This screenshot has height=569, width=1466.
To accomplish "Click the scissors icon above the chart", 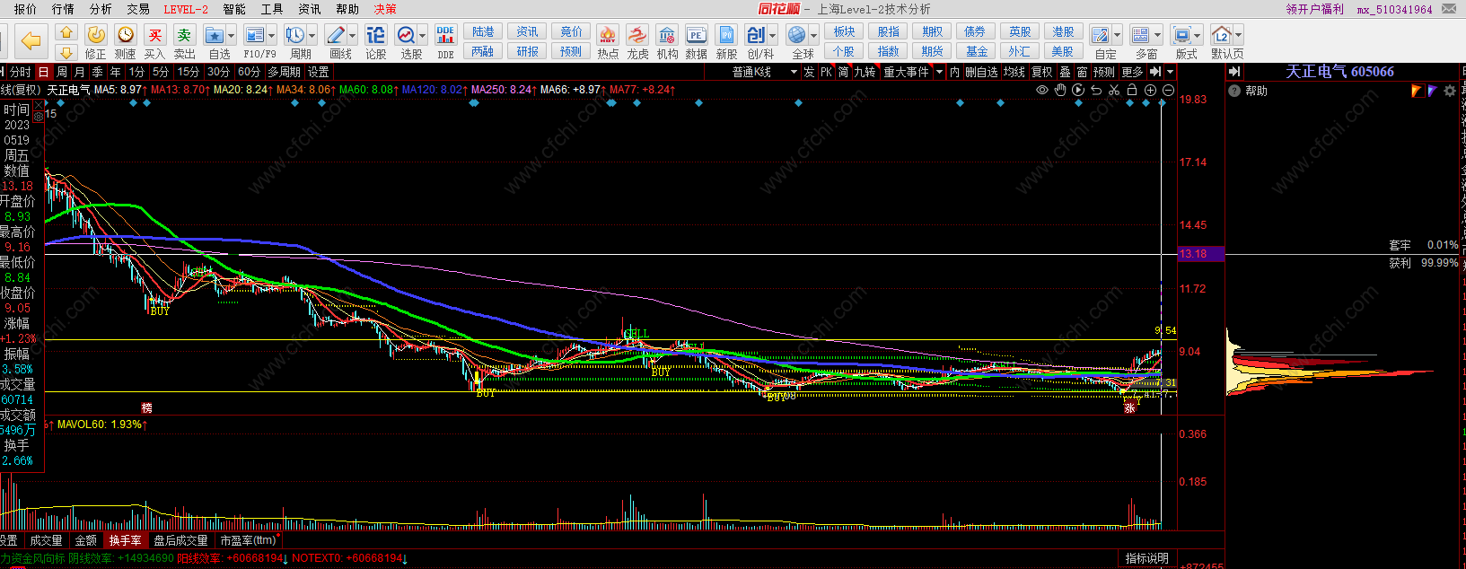I will tap(1114, 90).
